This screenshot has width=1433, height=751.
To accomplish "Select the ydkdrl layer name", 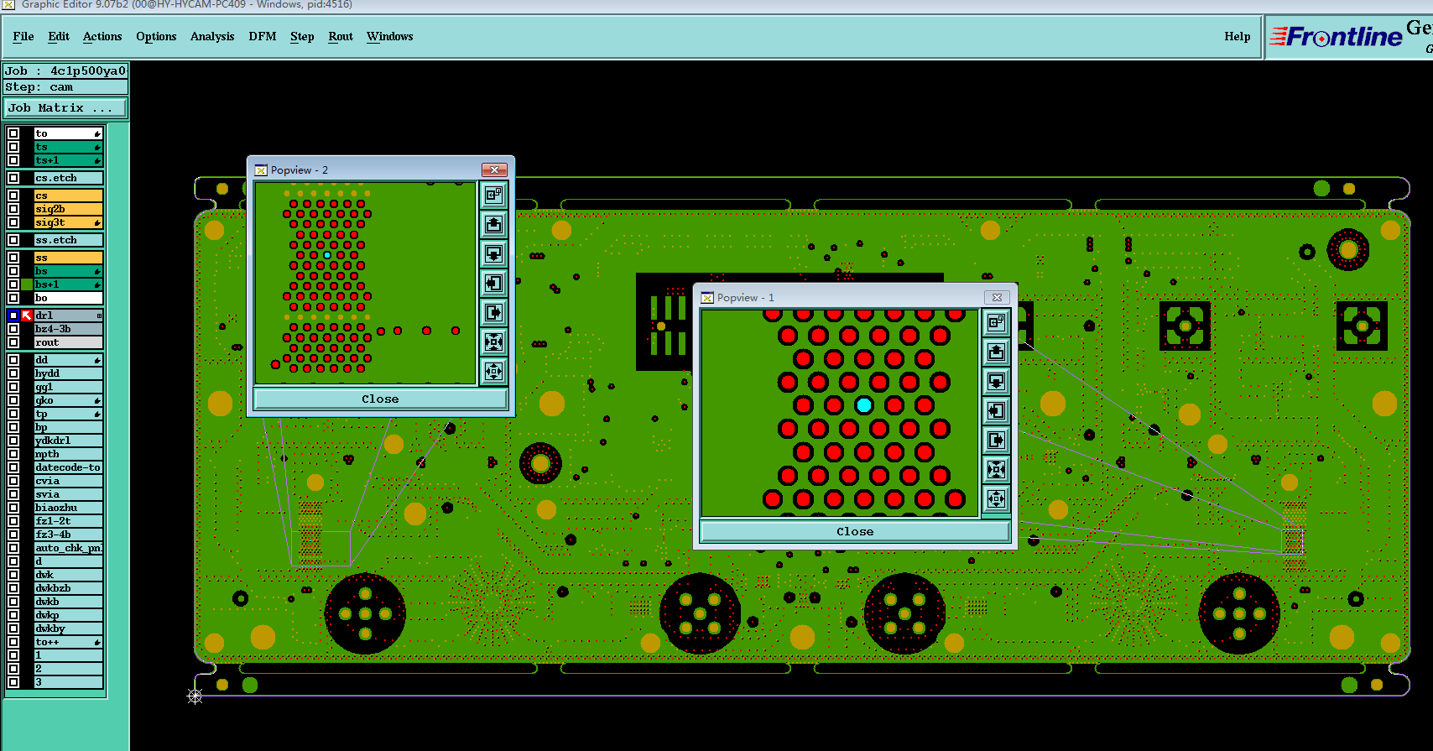I will (x=68, y=441).
